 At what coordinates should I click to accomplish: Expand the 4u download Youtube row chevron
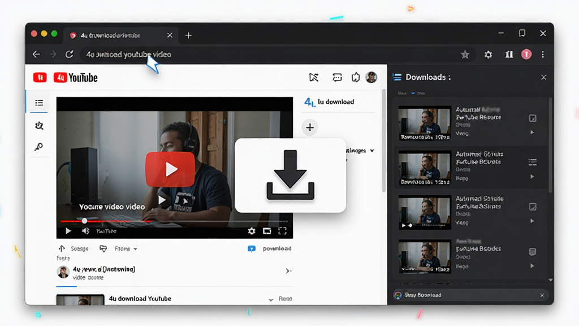pos(271,299)
